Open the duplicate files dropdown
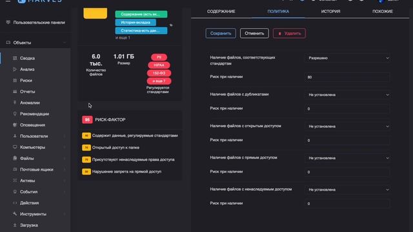The width and height of the screenshot is (413, 232). (348, 95)
